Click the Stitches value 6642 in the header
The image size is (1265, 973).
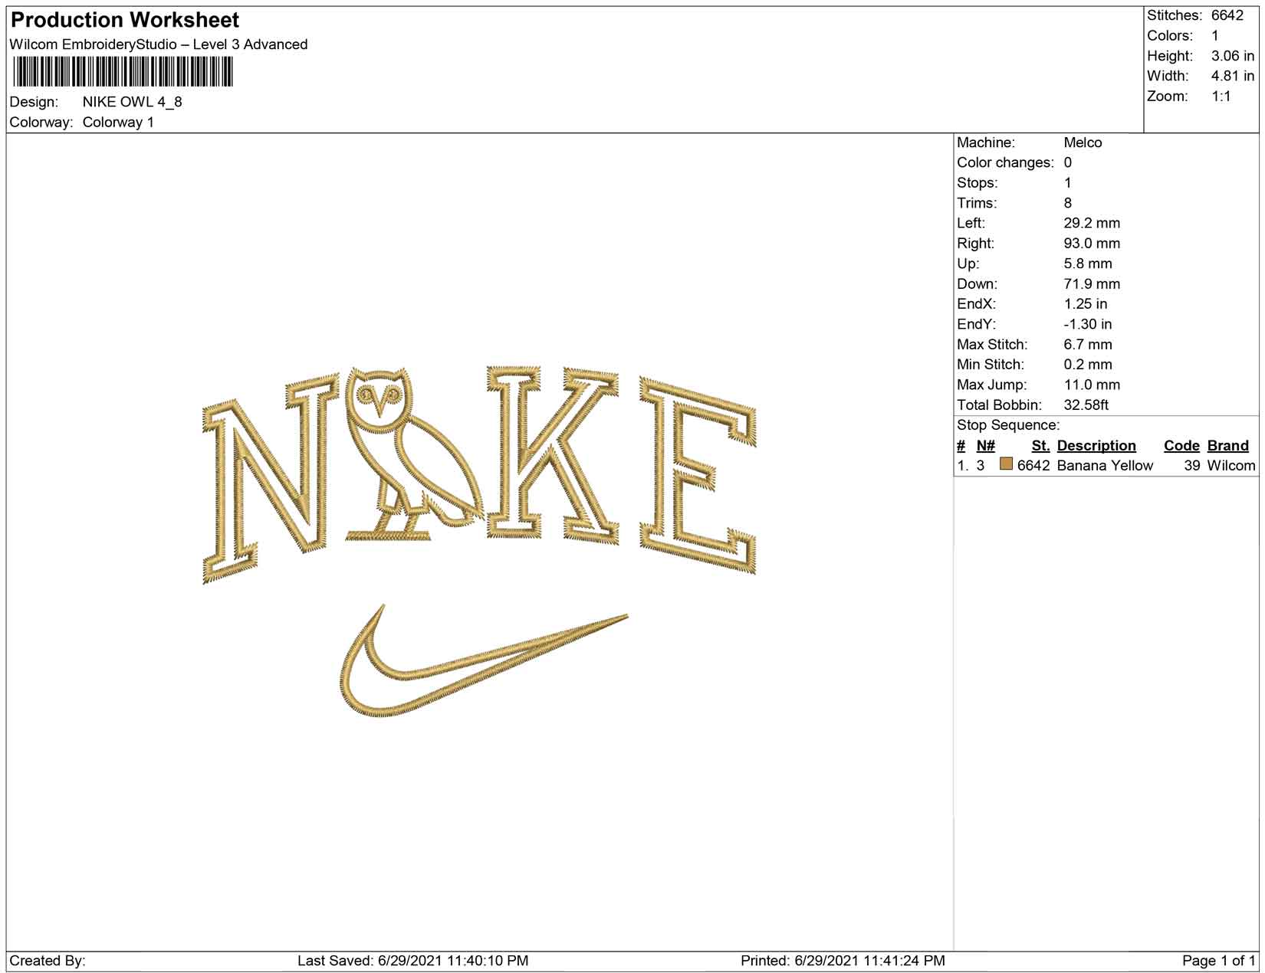[x=1227, y=15]
